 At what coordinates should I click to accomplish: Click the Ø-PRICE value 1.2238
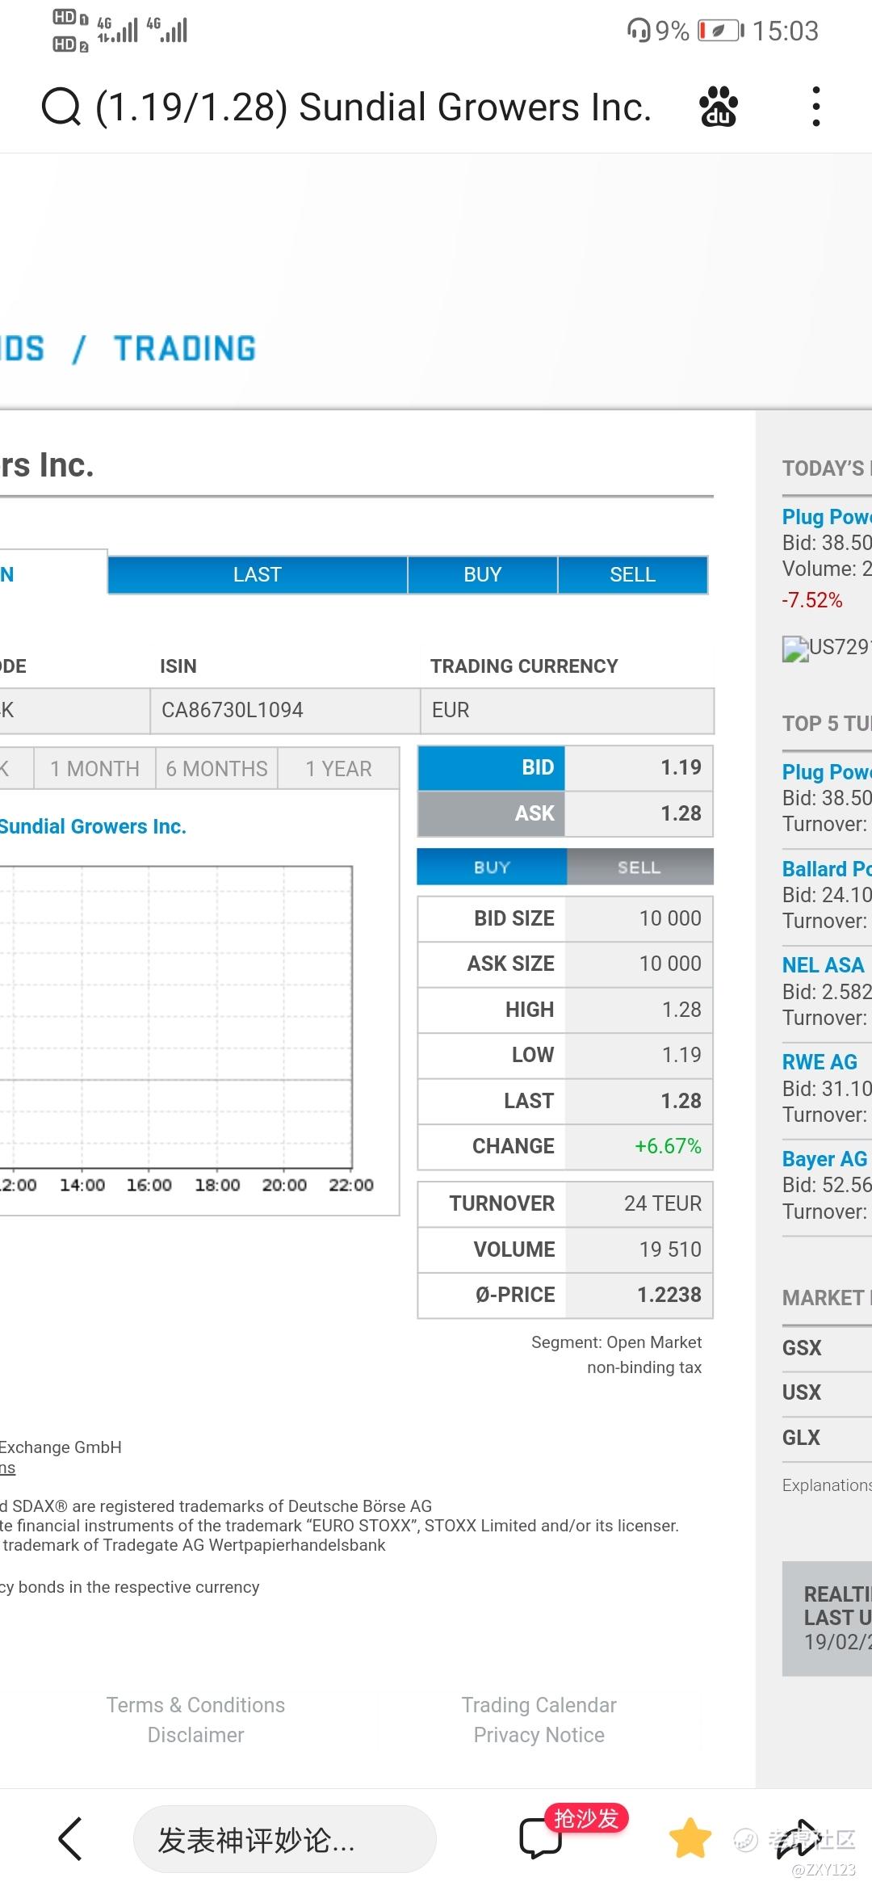pos(669,1295)
